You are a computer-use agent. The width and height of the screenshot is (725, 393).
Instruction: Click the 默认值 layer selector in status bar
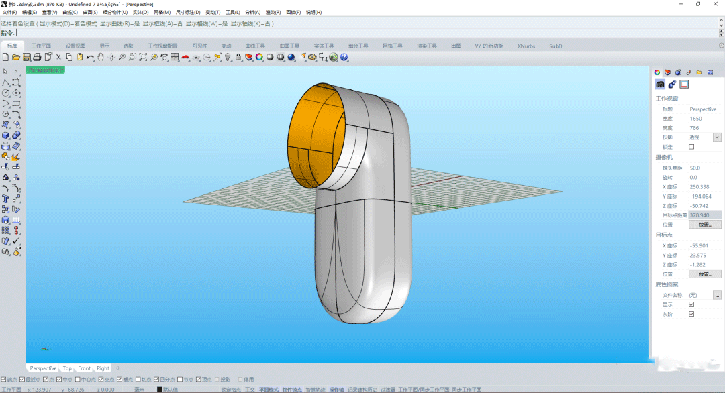171,389
